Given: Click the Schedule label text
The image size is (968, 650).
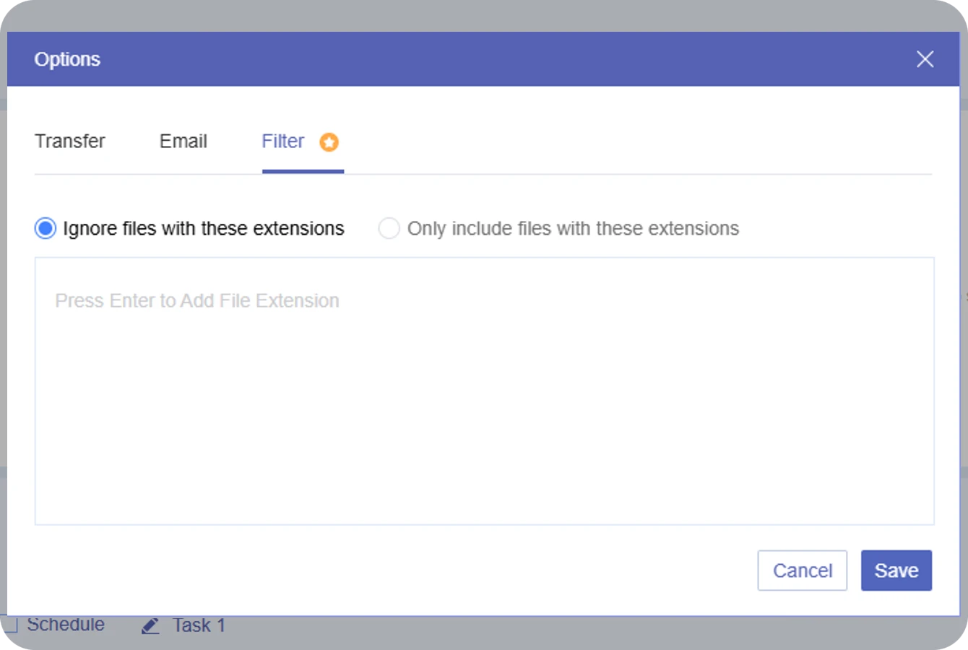Looking at the screenshot, I should (x=66, y=624).
